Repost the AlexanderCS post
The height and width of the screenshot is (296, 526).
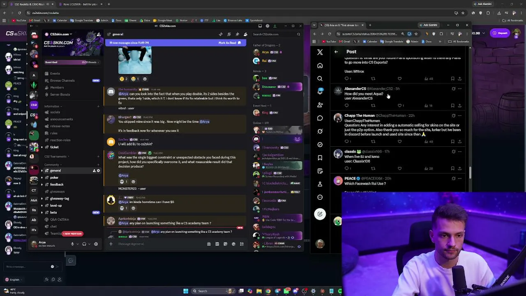tap(373, 106)
